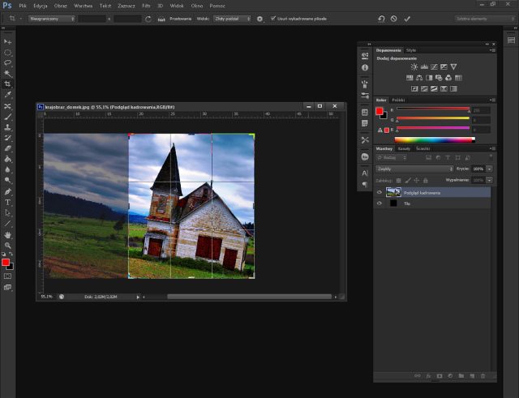
Task: Add a Curves adjustment
Action: click(x=434, y=66)
